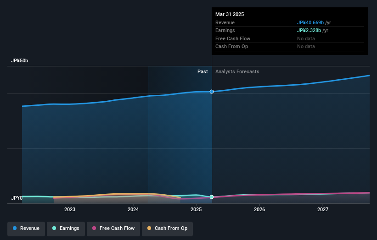The width and height of the screenshot is (377, 240).
Task: Click the JP¥50b y-axis label
Action: point(19,60)
